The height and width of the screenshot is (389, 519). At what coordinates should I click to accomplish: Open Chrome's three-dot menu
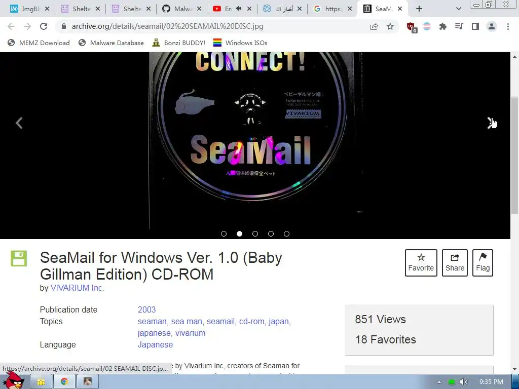coord(508,26)
